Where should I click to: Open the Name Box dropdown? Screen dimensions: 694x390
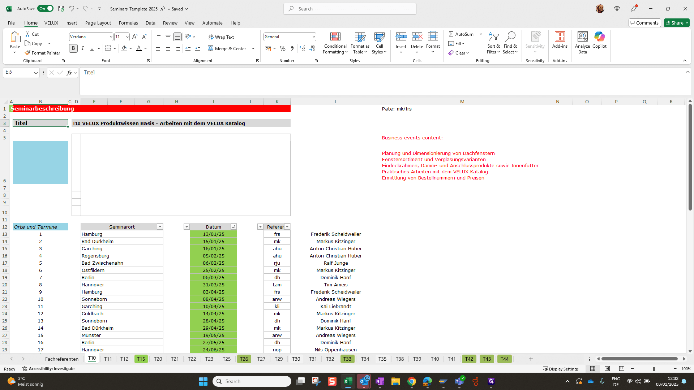[36, 73]
